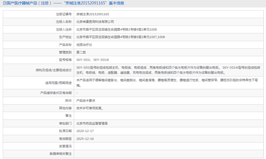This screenshot has width=266, height=159.
Task: Select the structure description starting with SKY-303J型号的组成
Action: pos(168,70)
